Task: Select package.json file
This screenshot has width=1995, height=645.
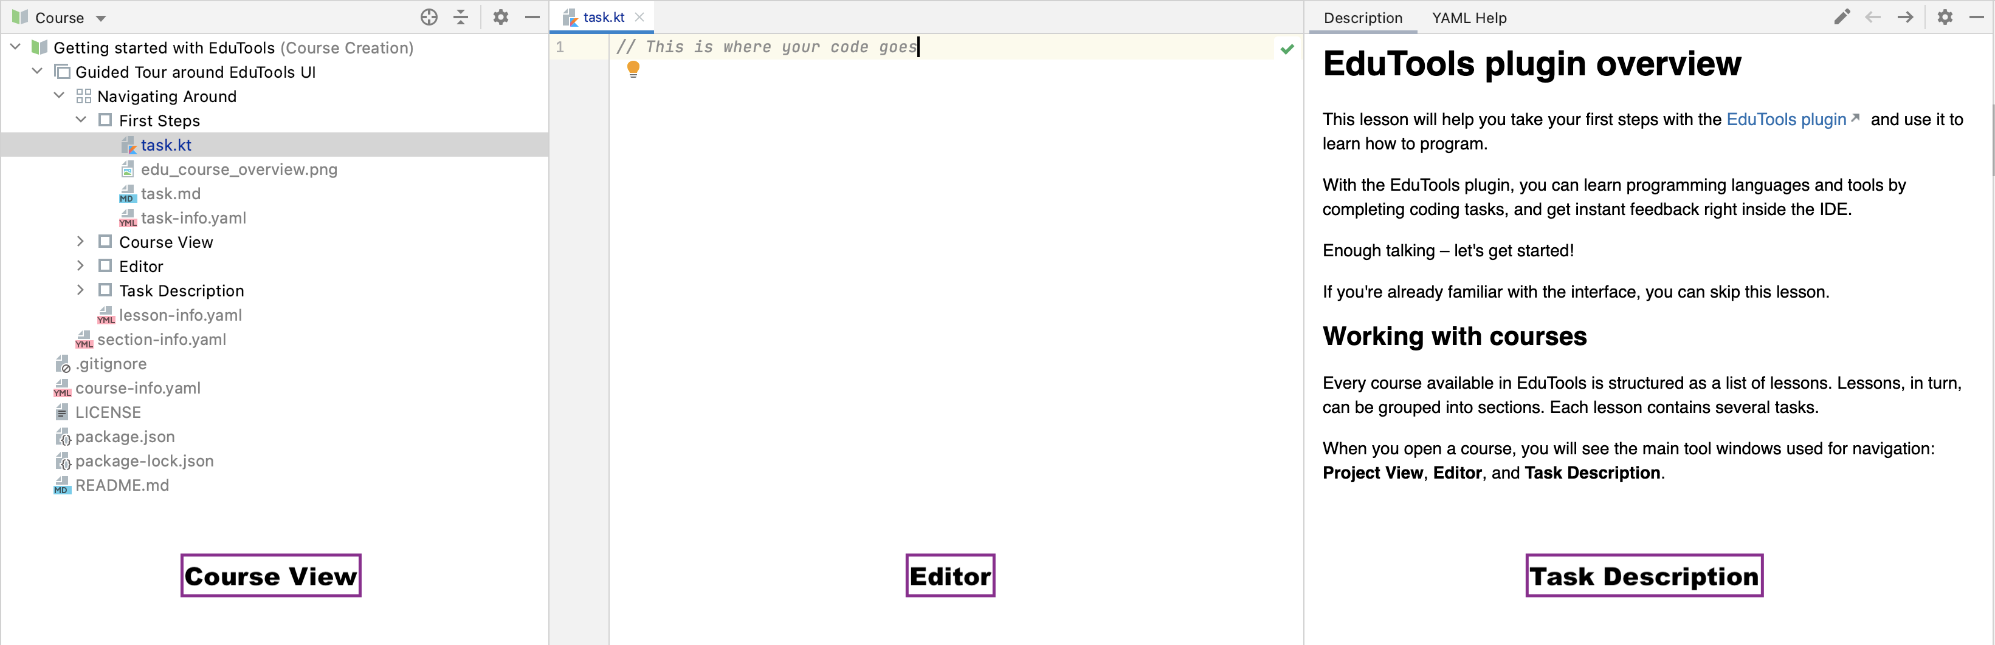Action: click(125, 436)
